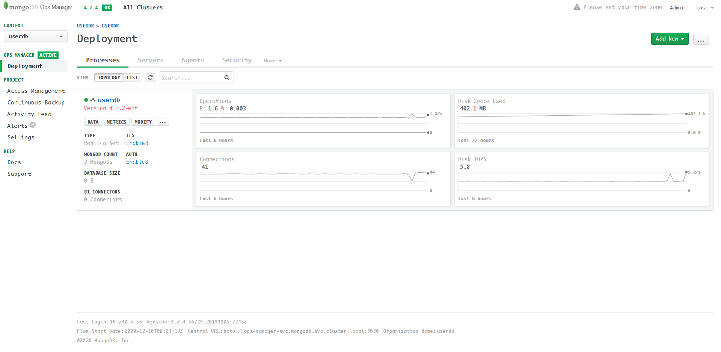721x352 pixels.
Task: Switch to the Servers tab
Action: [151, 60]
